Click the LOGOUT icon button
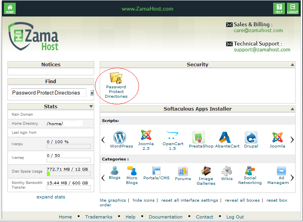Image resolution: width=303 pixels, height=222 pixels. click(x=293, y=9)
